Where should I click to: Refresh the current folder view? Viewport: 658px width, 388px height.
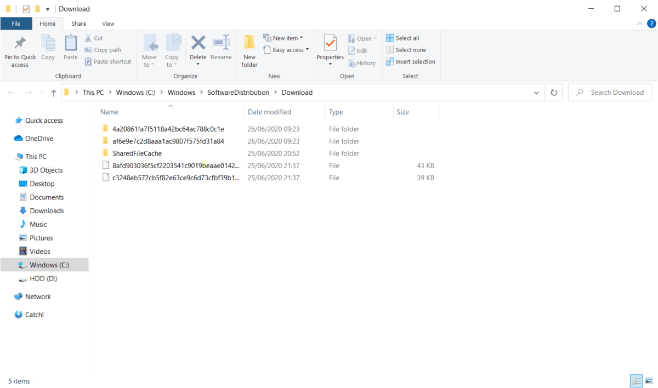tap(554, 93)
